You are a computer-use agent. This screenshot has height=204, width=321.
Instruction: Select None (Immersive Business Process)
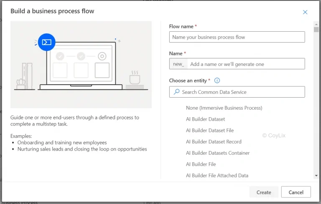click(x=224, y=108)
